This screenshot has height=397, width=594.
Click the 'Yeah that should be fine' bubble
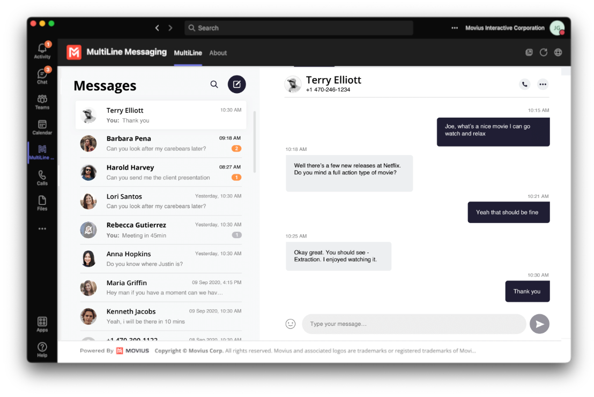tap(509, 212)
